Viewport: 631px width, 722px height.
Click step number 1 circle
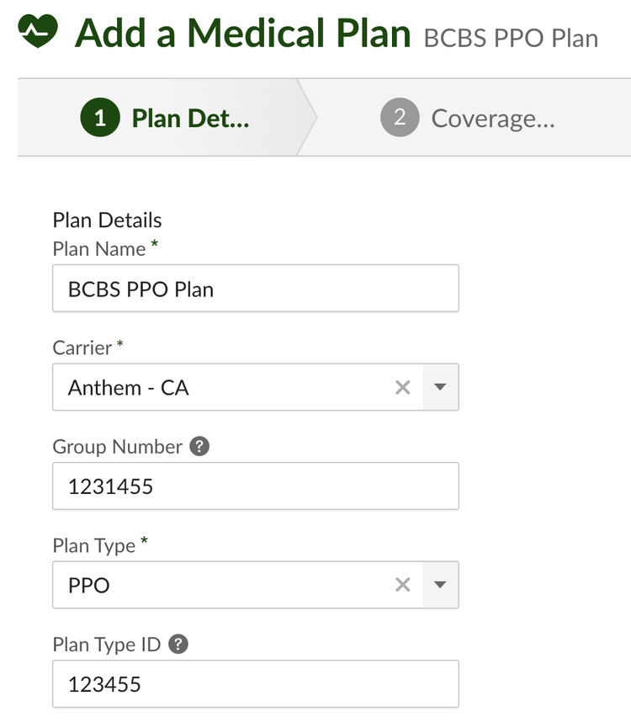[100, 118]
